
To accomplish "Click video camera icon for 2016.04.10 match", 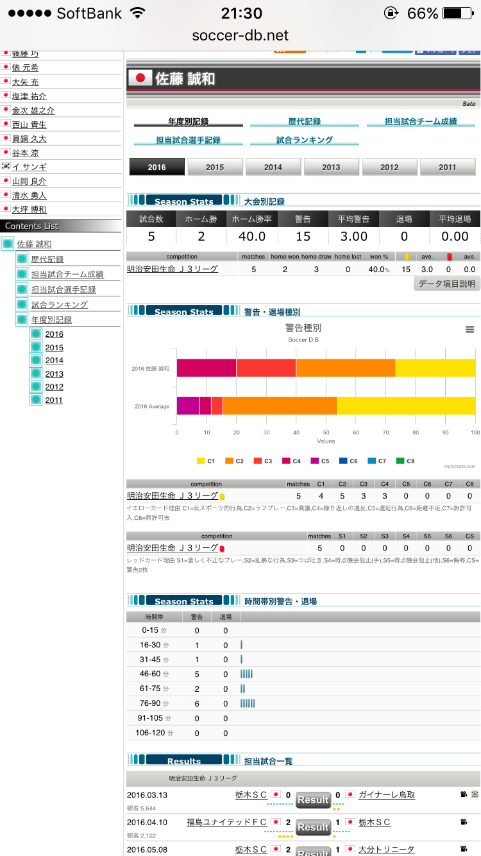I will coord(463,822).
